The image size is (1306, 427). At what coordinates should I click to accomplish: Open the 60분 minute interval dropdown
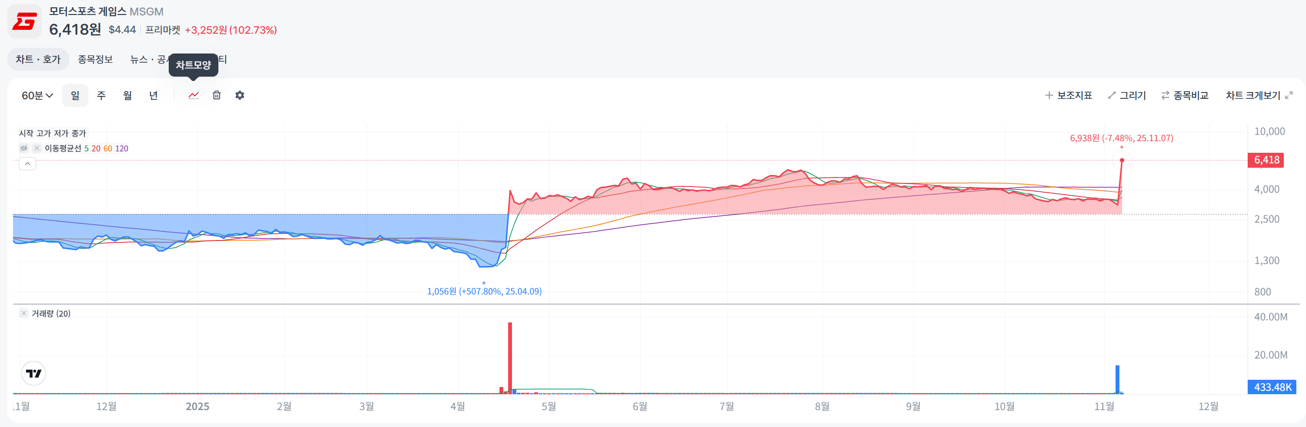pyautogui.click(x=37, y=95)
